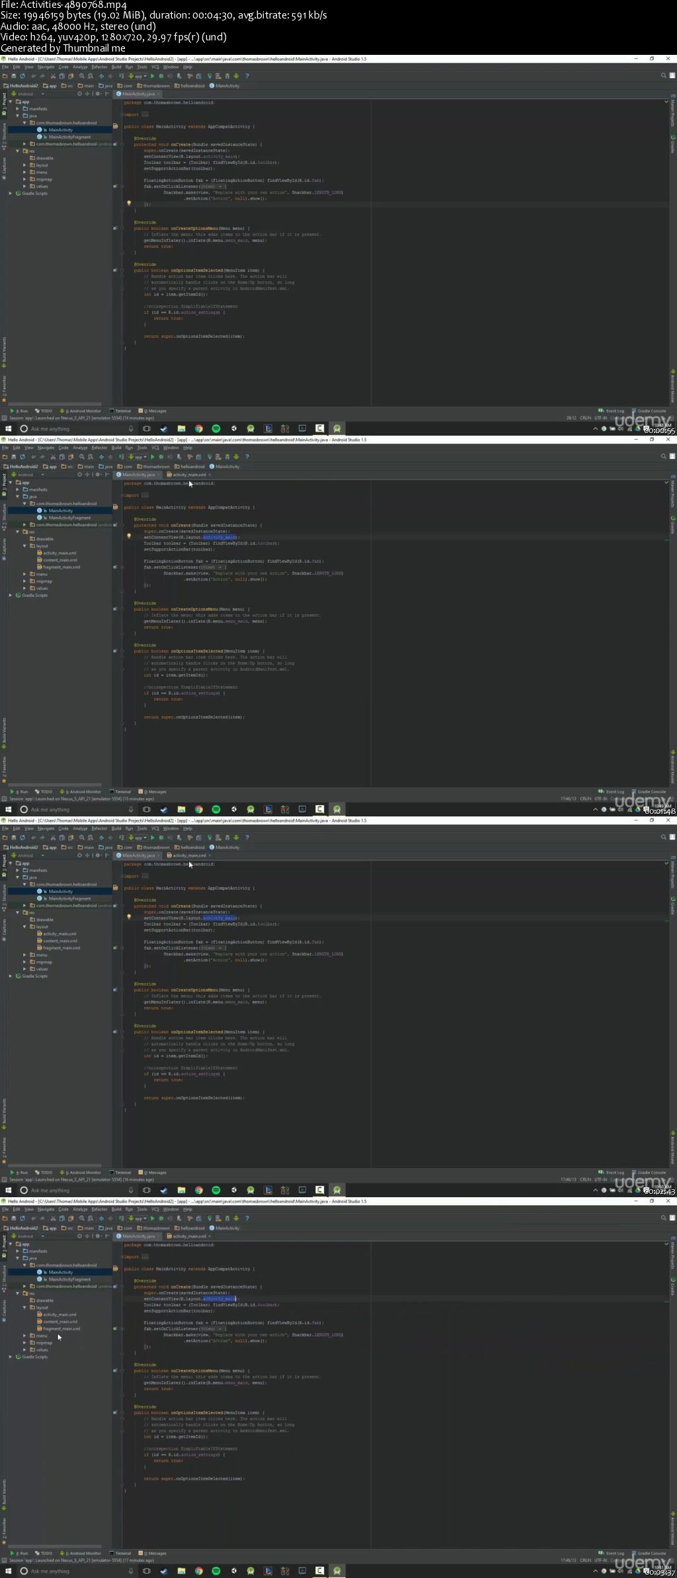Toggle Maven Projects side tab in 00:01:48 frame
677x1578 pixels.
(673, 493)
